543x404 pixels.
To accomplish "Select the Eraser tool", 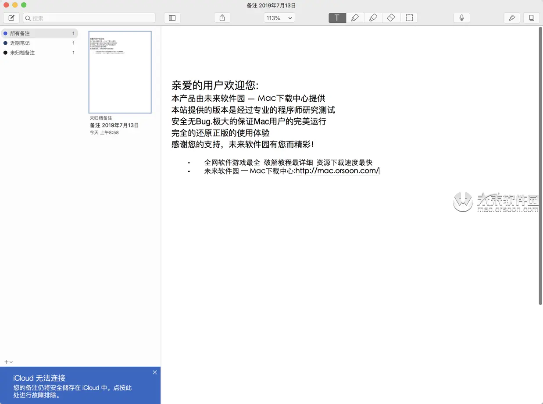I will tap(391, 18).
